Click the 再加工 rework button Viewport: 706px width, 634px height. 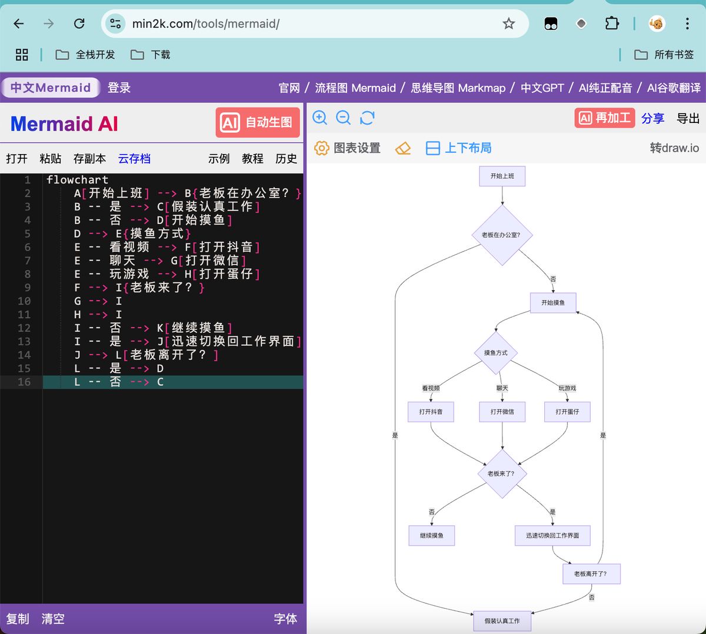coord(604,118)
